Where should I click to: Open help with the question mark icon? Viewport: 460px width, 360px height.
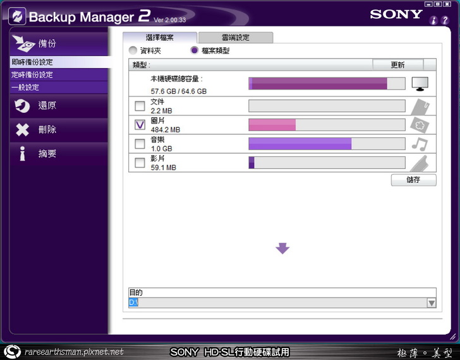(446, 21)
